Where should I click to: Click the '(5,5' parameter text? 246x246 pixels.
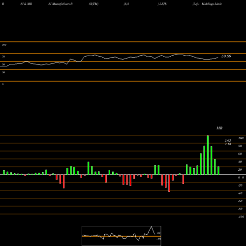pyautogui.click(x=126, y=4)
